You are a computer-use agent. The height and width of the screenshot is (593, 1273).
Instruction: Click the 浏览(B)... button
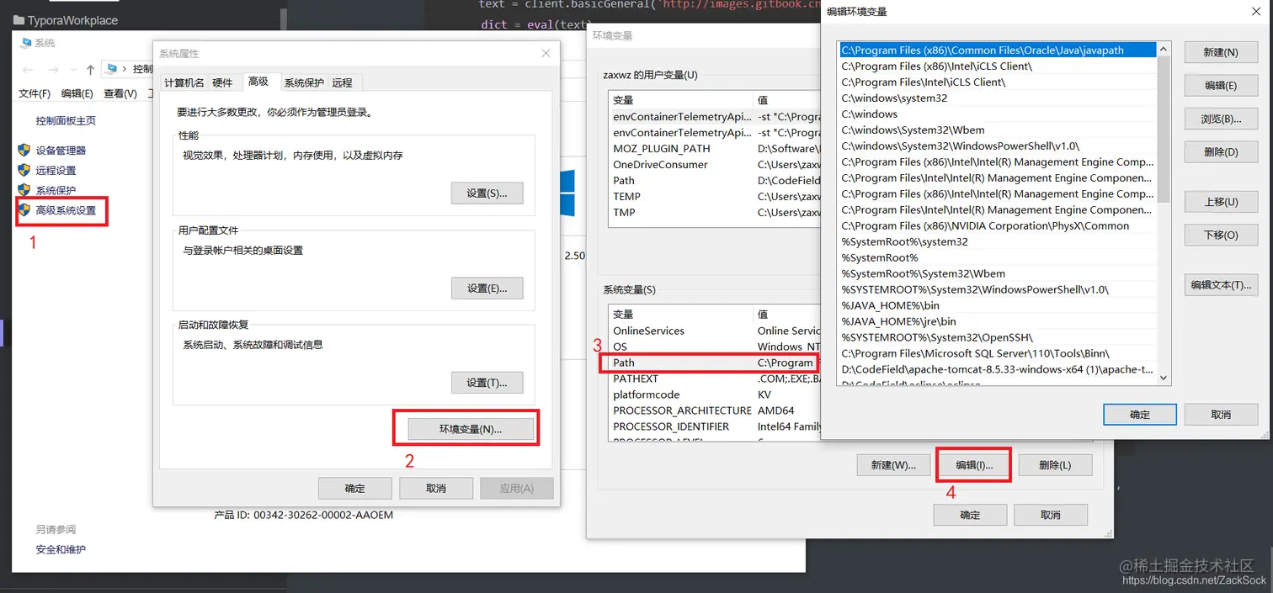coord(1221,119)
